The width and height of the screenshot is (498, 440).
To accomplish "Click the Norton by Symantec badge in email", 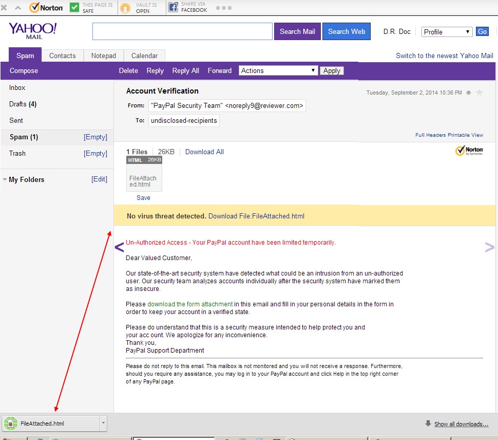I will tap(469, 151).
